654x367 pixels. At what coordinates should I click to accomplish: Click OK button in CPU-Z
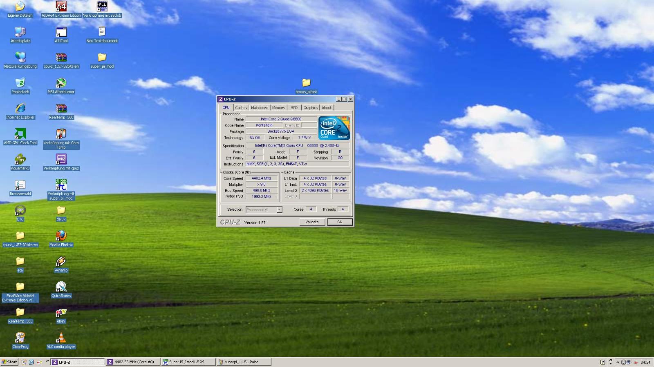tap(340, 222)
